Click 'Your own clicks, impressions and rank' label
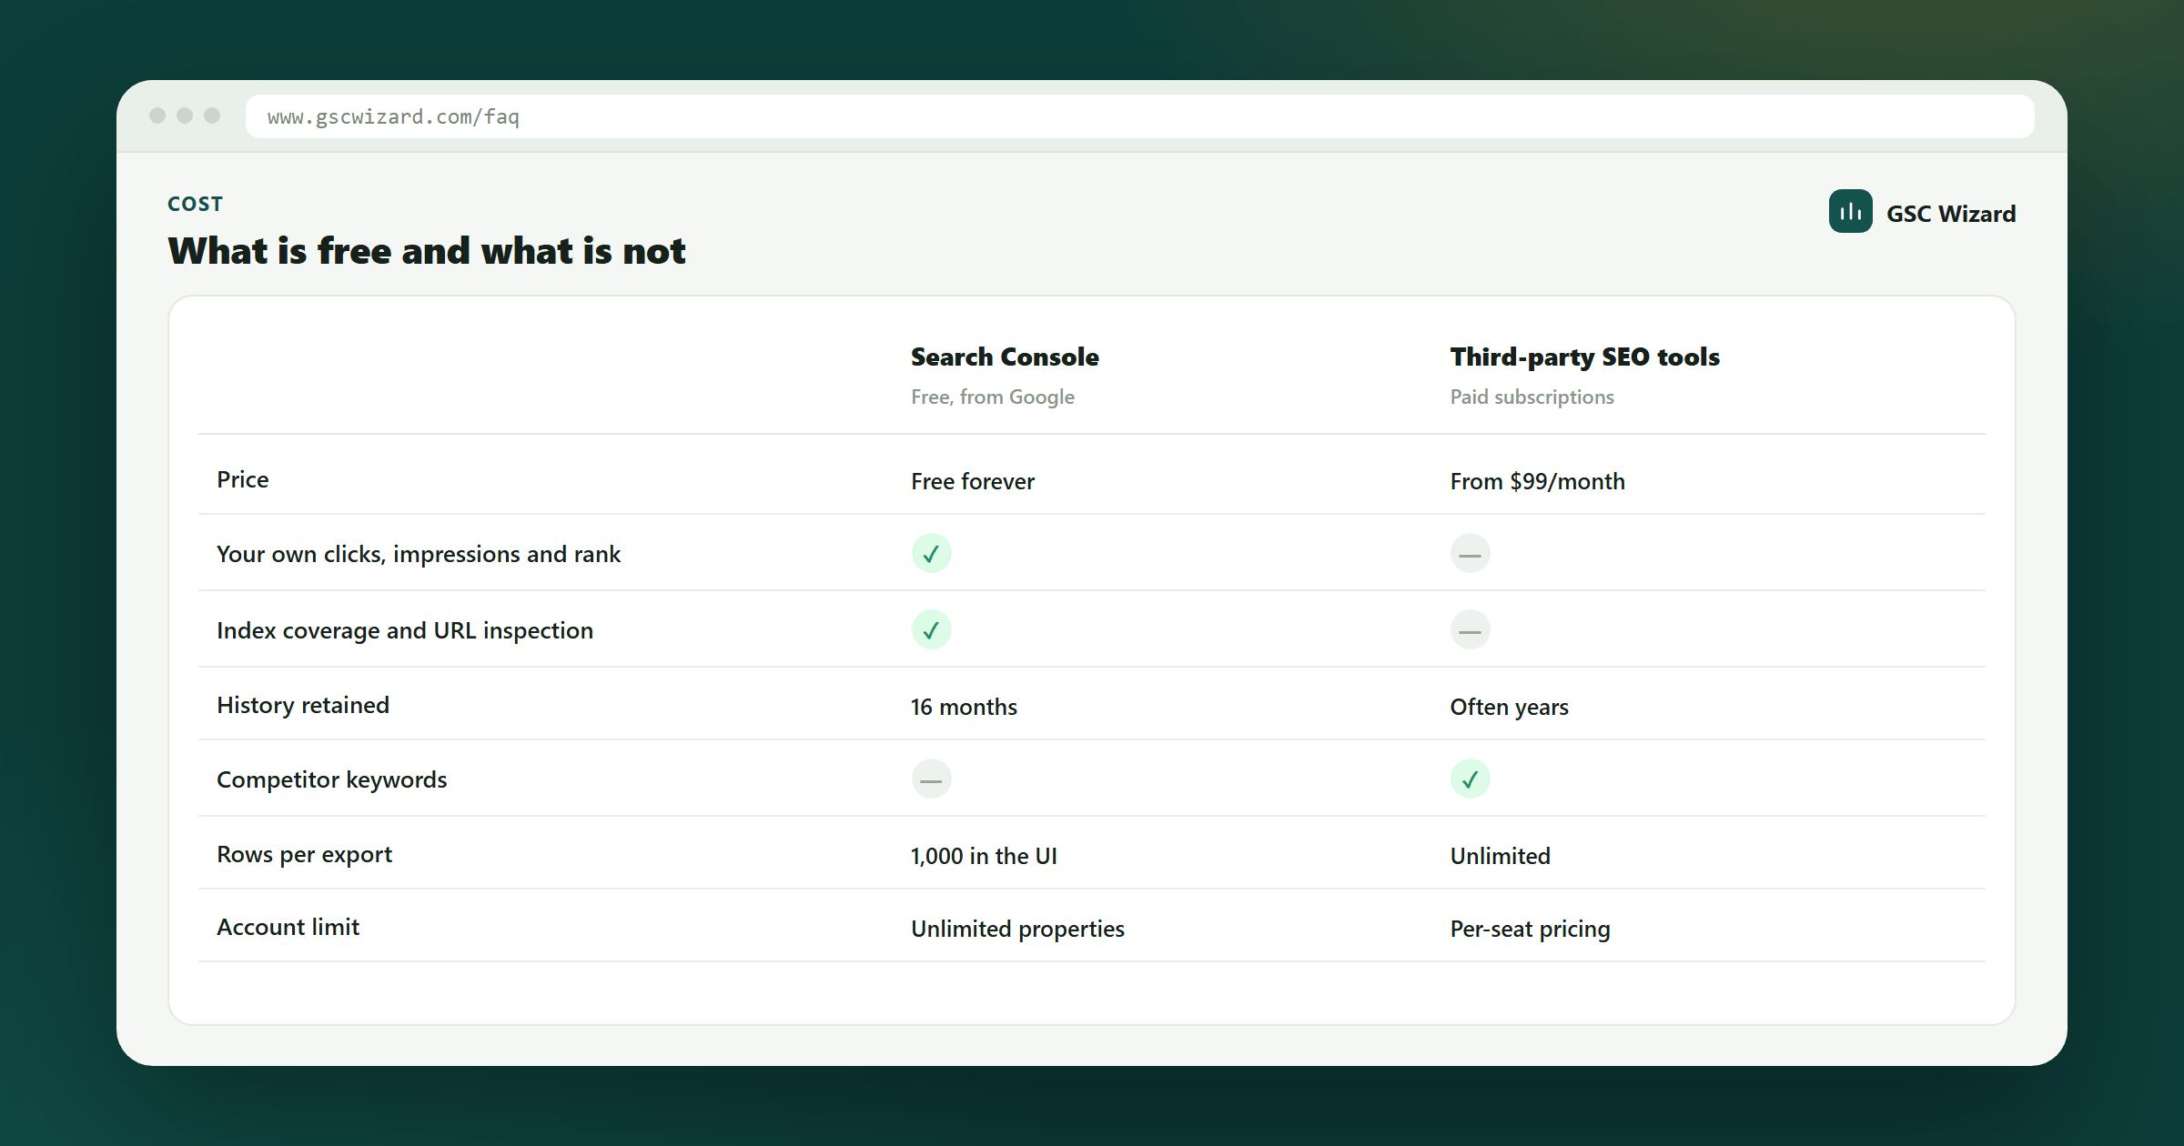 (419, 554)
